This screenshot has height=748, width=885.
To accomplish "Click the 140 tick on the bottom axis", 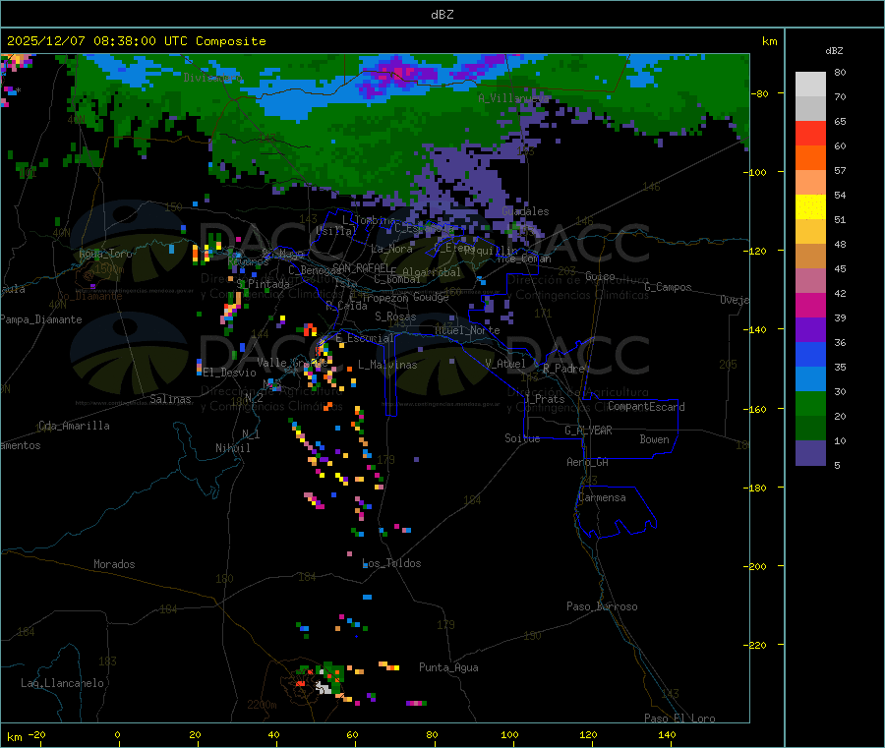I will (667, 734).
